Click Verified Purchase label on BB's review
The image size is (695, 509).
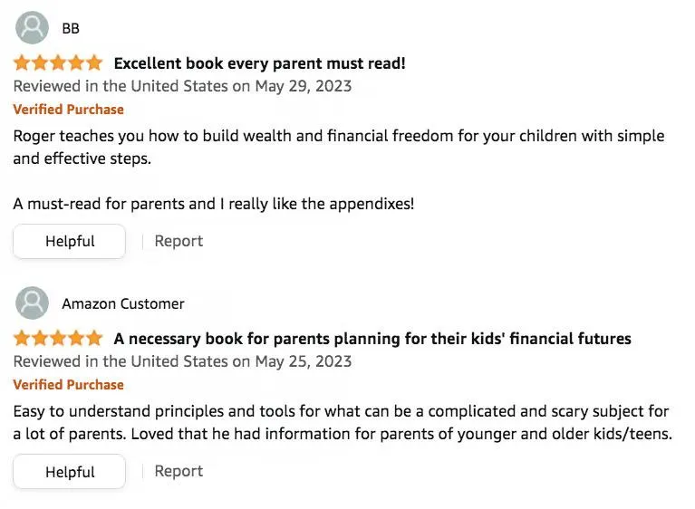click(x=69, y=110)
